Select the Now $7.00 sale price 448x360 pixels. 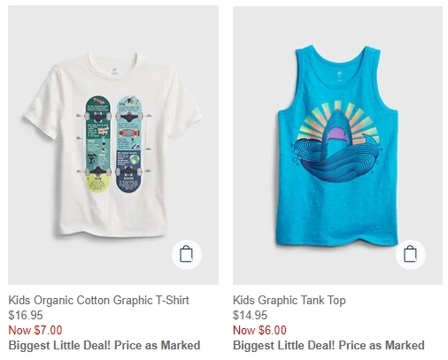[35, 330]
